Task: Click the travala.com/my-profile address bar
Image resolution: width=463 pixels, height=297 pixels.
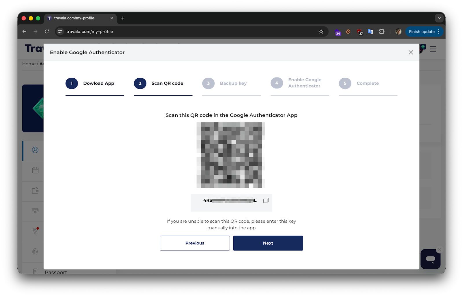Action: 90,32
